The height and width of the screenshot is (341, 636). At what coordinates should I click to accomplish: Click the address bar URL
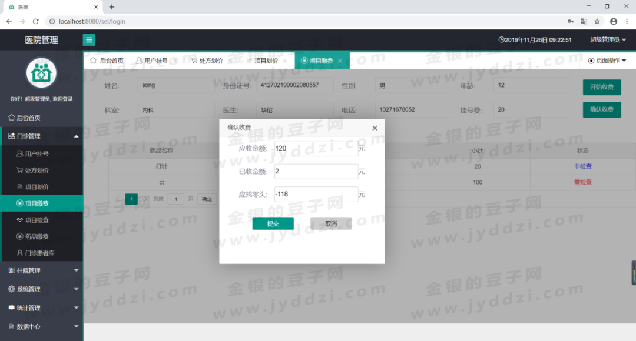(92, 21)
